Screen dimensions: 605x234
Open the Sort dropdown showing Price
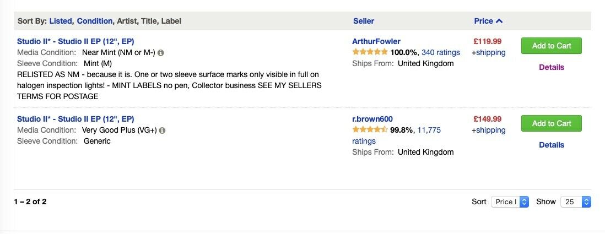pyautogui.click(x=510, y=202)
